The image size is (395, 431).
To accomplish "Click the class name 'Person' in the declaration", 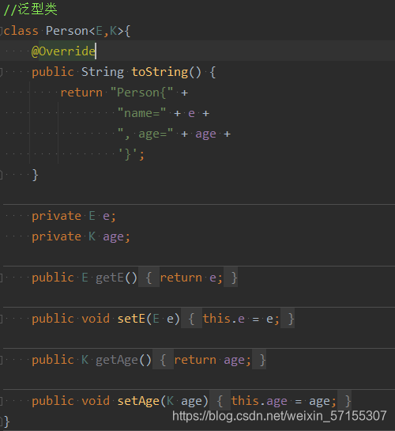I will [67, 31].
